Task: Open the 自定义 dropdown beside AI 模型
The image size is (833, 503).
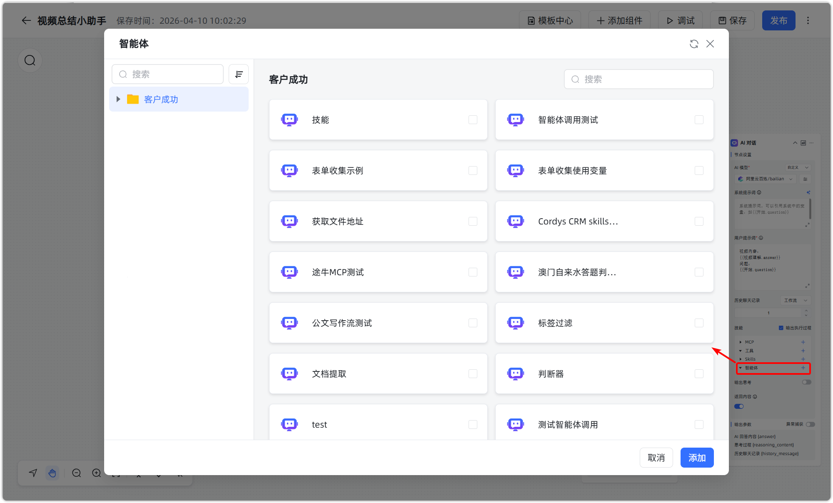Action: pos(797,167)
